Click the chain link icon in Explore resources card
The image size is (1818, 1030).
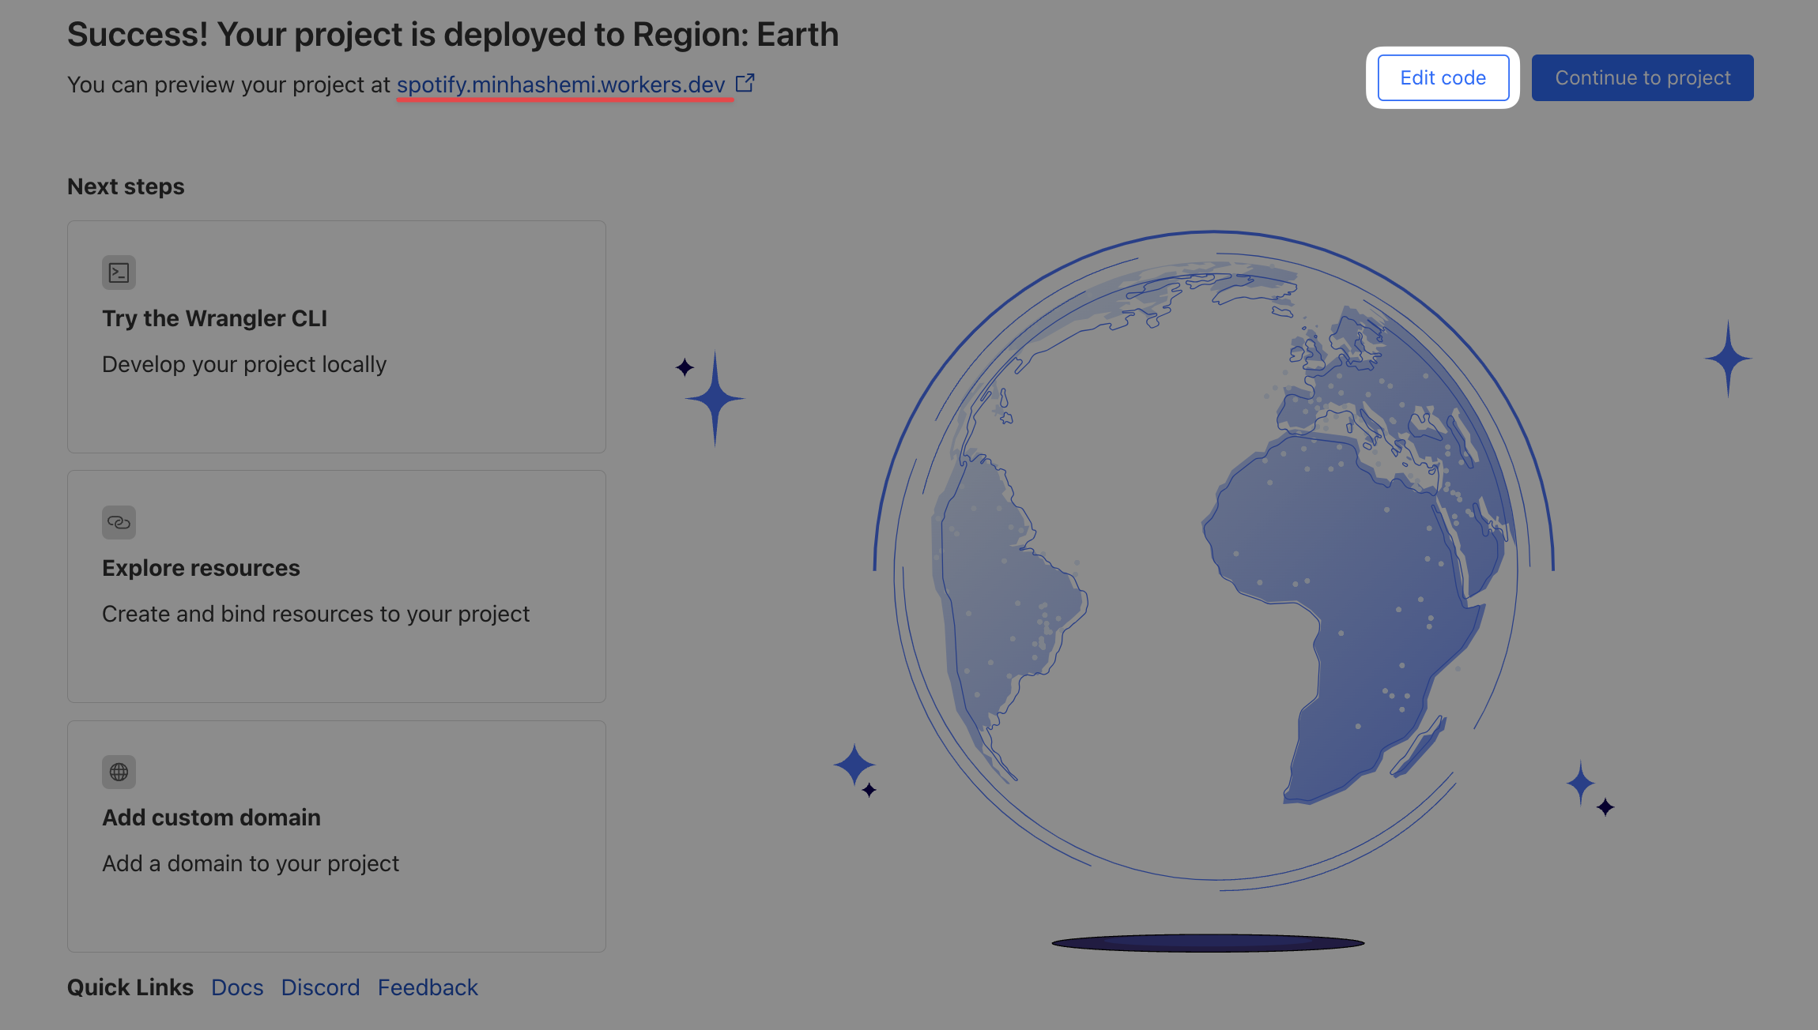[x=119, y=522]
